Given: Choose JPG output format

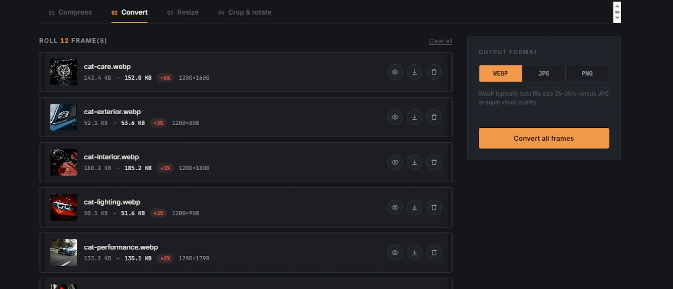Looking at the screenshot, I should coord(544,74).
